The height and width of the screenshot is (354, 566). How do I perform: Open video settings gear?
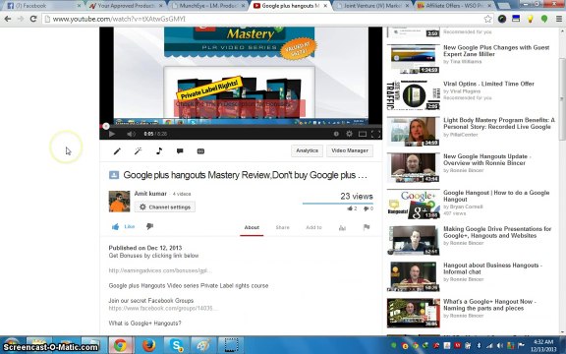coord(349,134)
